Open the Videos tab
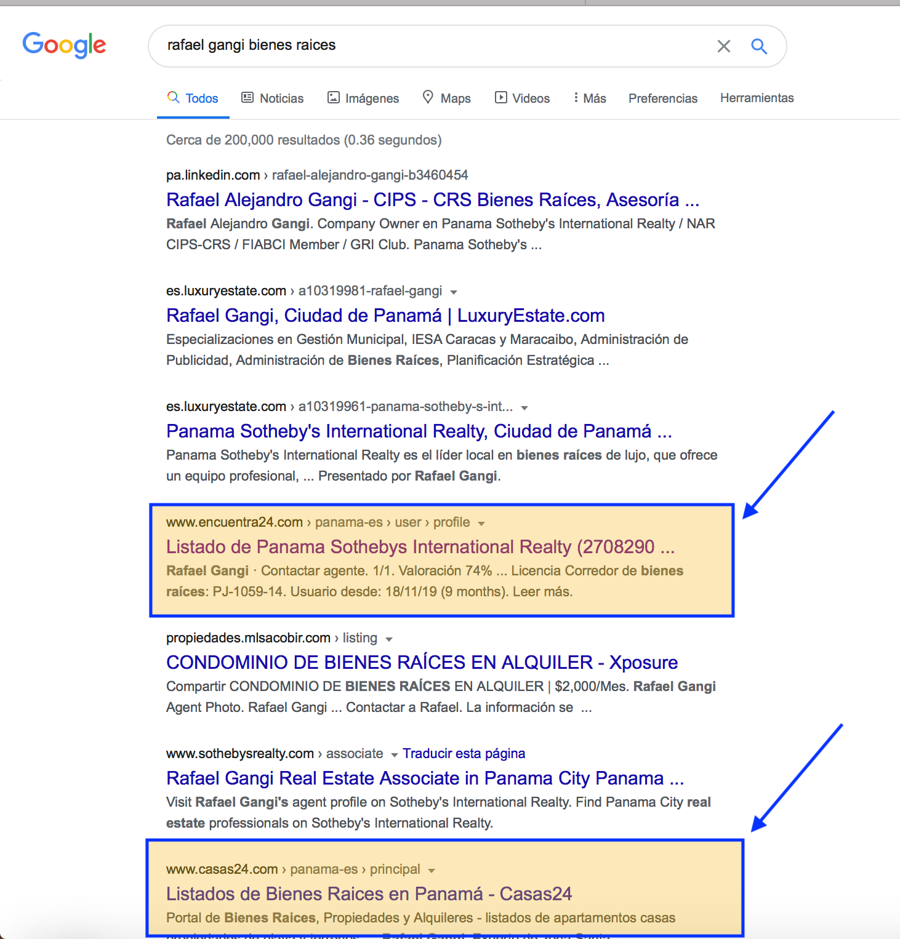The image size is (900, 939). tap(523, 98)
